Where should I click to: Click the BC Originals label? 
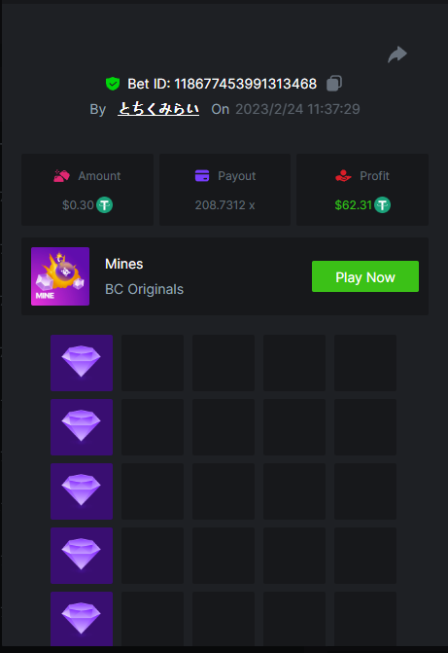pyautogui.click(x=145, y=289)
